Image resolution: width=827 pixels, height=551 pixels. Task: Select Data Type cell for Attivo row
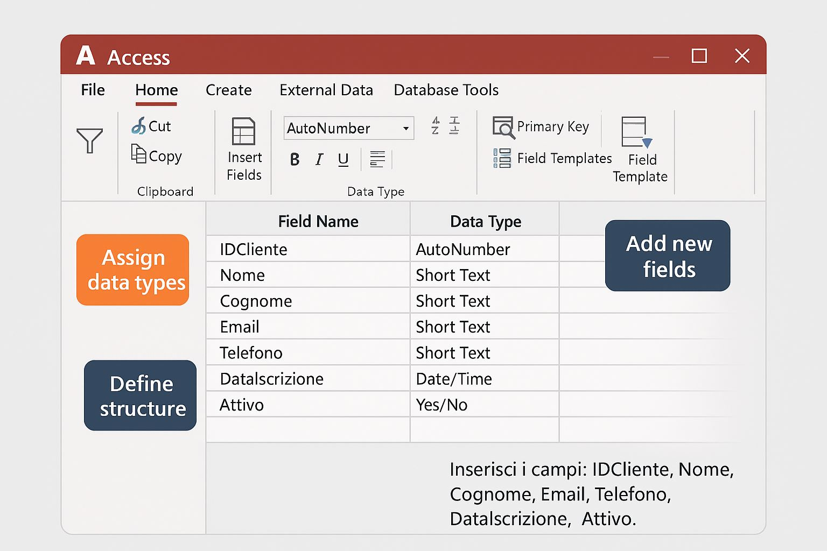point(484,405)
